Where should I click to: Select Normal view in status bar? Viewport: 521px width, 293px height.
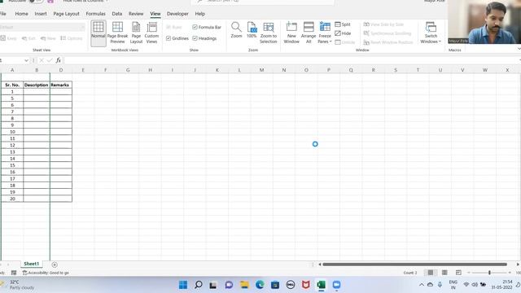[x=431, y=273]
